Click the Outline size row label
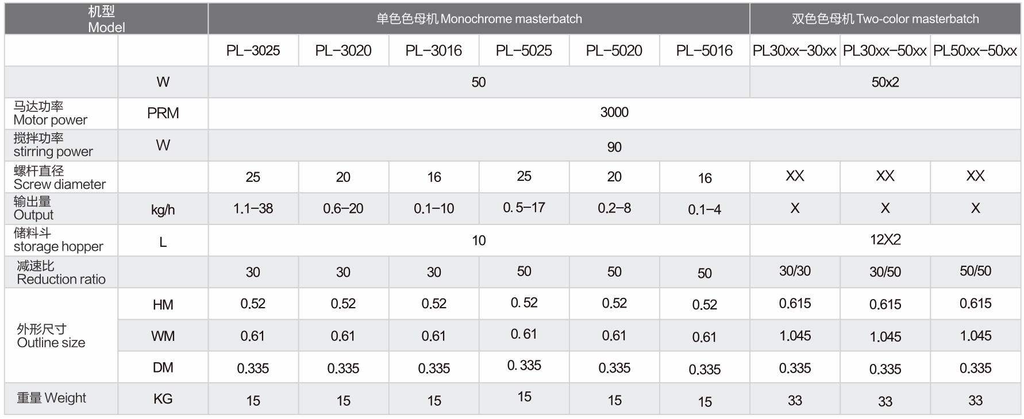Viewport: 1024px width, 419px height. (x=51, y=336)
